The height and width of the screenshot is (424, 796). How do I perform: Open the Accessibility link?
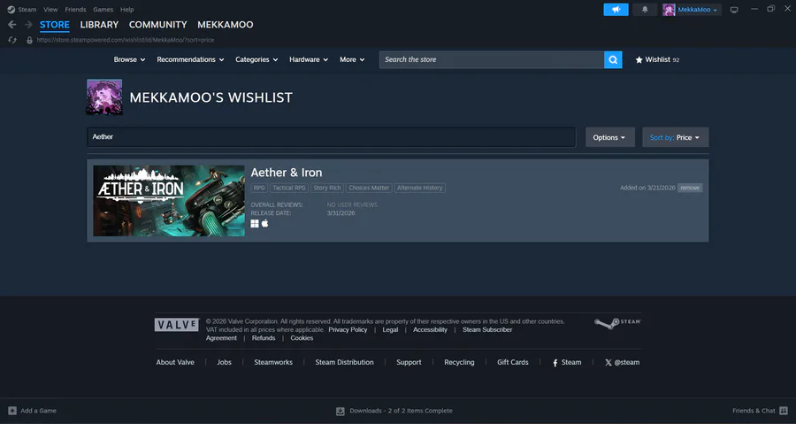pos(430,330)
